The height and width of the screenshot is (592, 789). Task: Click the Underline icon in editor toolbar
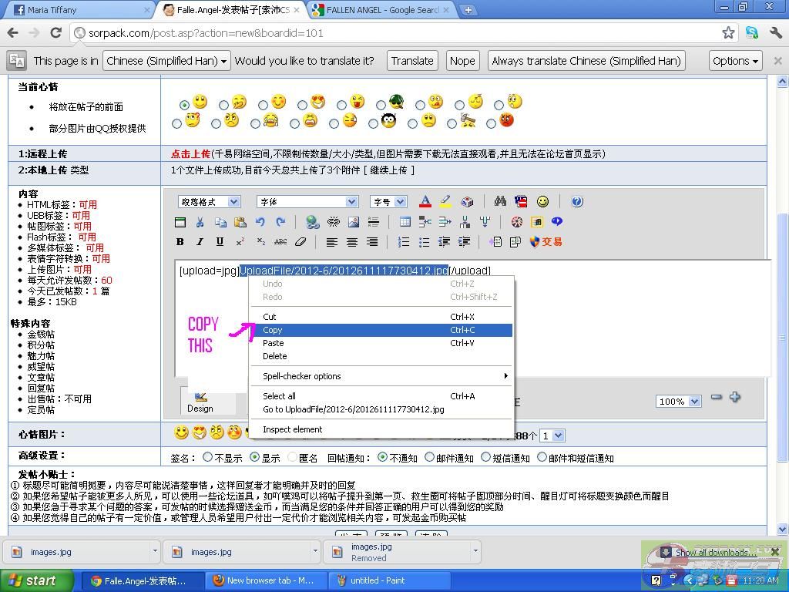220,242
